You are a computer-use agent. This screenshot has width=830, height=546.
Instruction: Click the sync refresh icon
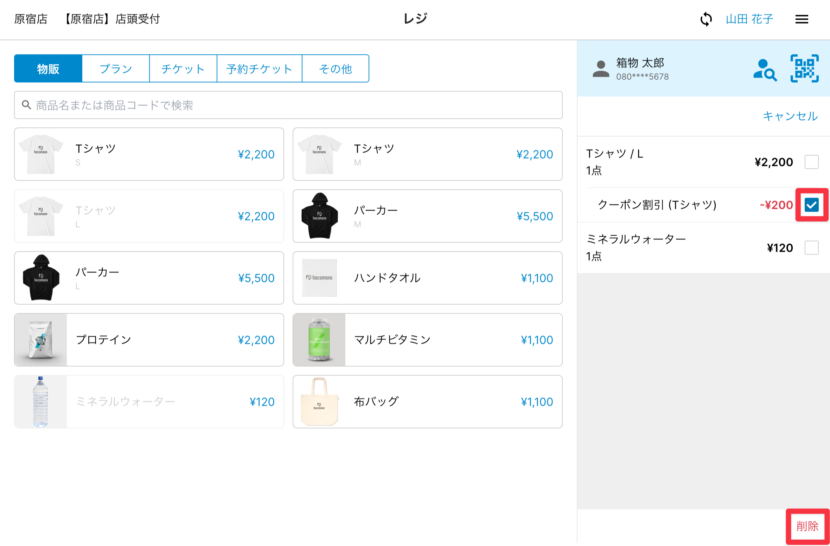pyautogui.click(x=706, y=19)
